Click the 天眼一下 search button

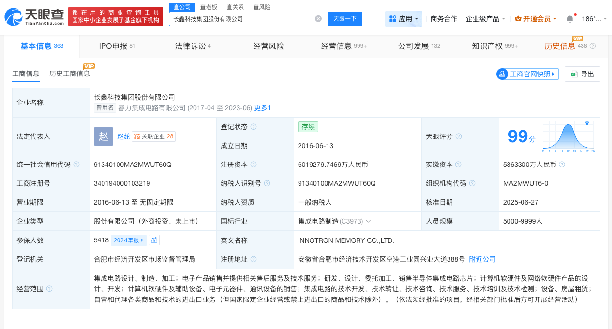pyautogui.click(x=345, y=19)
